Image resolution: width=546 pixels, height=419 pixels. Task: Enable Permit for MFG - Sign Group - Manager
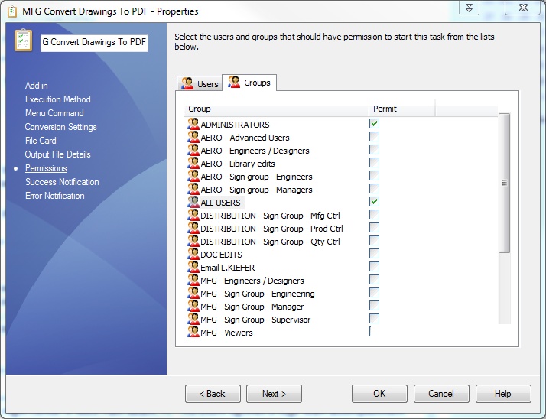[375, 305]
